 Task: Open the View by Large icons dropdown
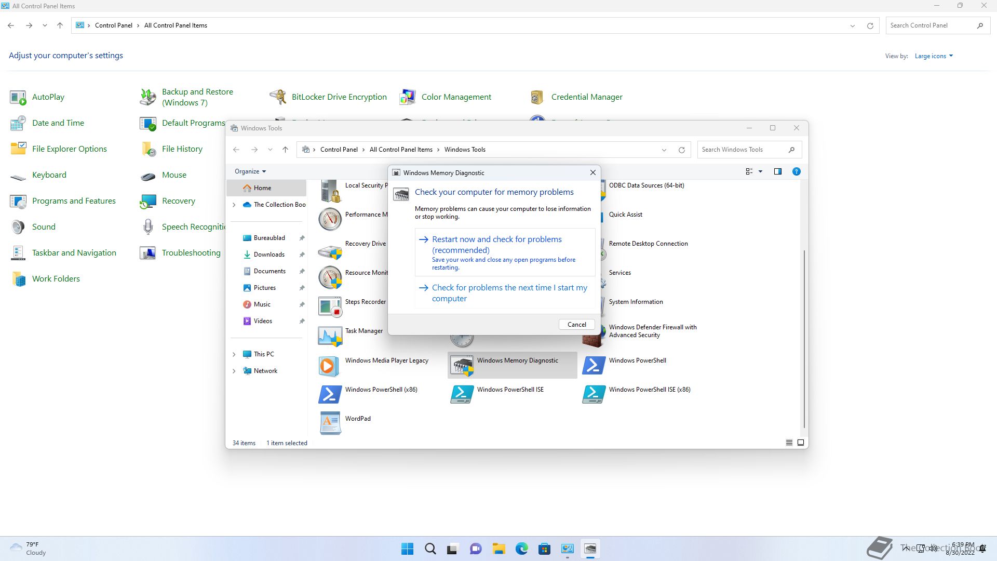(x=934, y=56)
